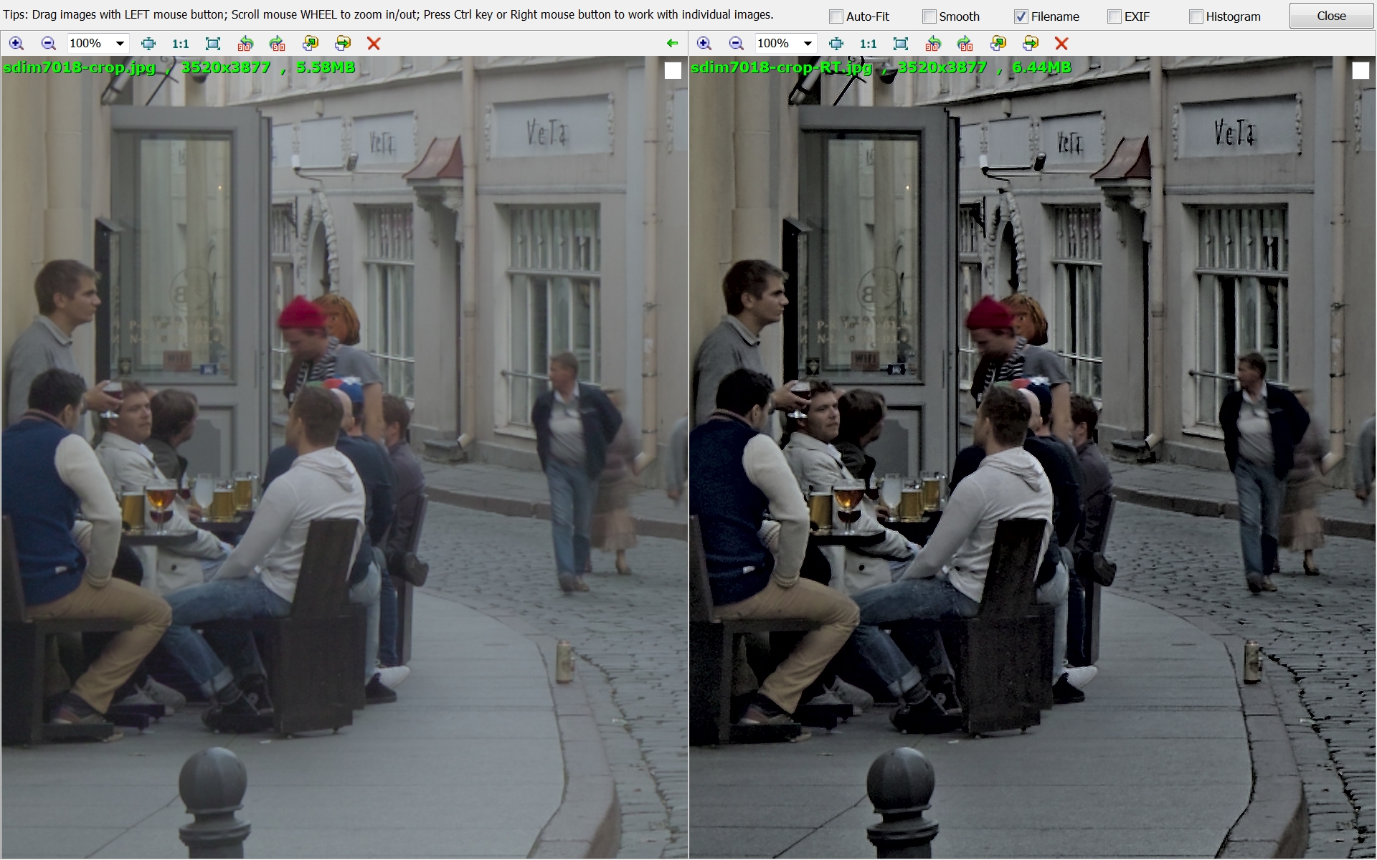Enable the Auto-Fit checkbox
This screenshot has height=860, width=1377.
[836, 16]
